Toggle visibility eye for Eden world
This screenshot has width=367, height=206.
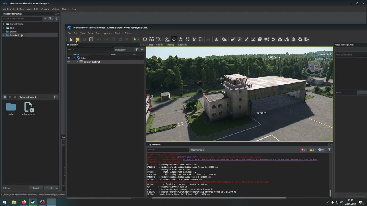pyautogui.click(x=69, y=58)
